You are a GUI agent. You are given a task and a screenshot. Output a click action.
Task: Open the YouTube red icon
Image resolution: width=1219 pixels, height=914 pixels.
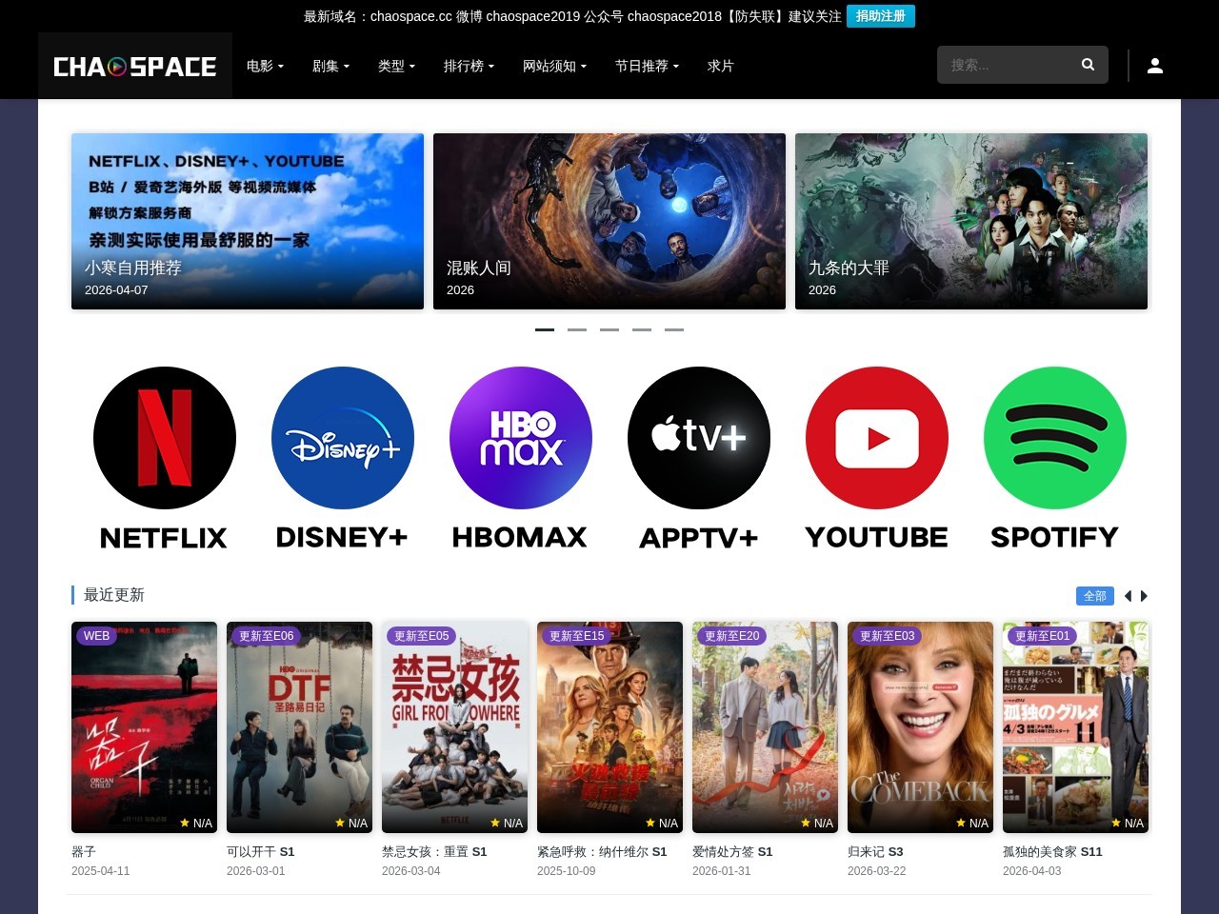877,438
